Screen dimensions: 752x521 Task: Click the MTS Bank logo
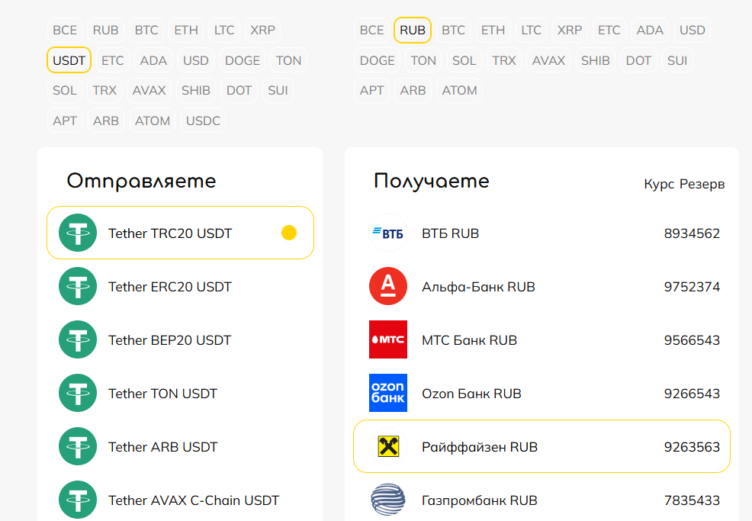pyautogui.click(x=387, y=340)
